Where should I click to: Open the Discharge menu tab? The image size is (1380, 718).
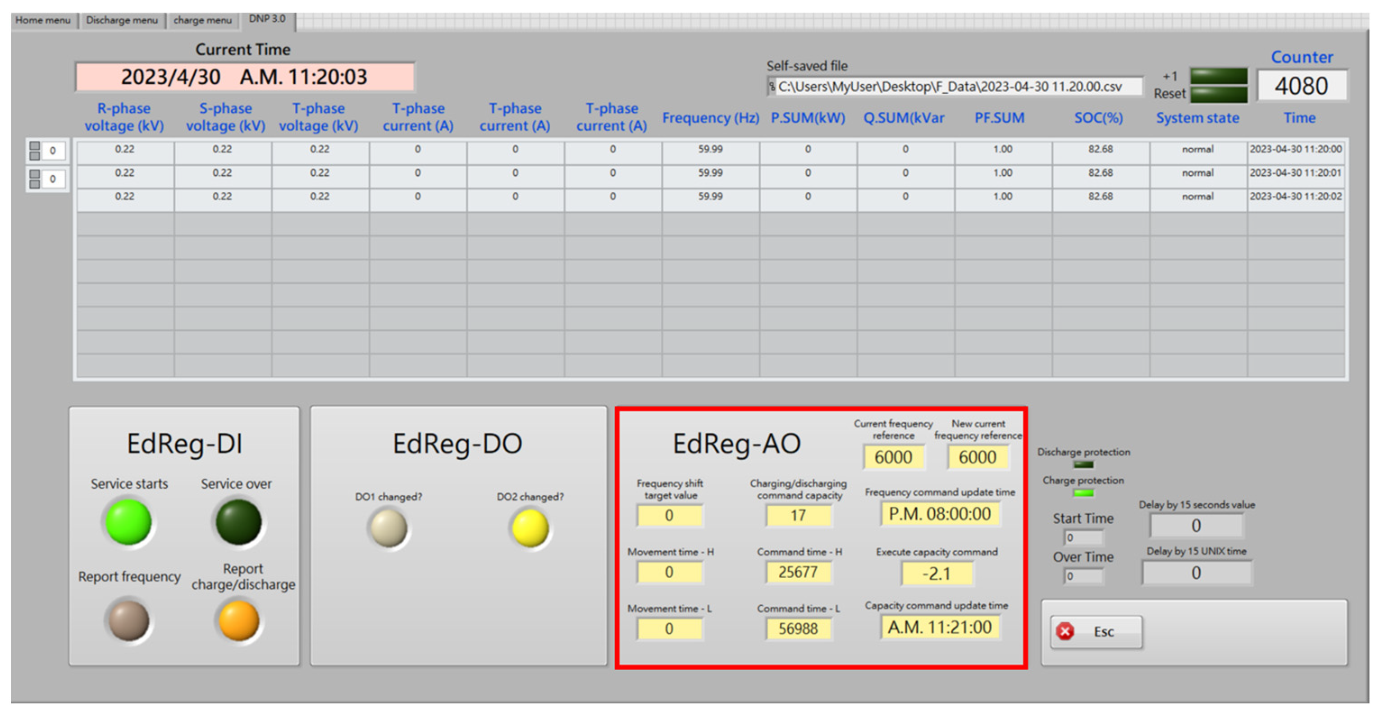tap(122, 20)
